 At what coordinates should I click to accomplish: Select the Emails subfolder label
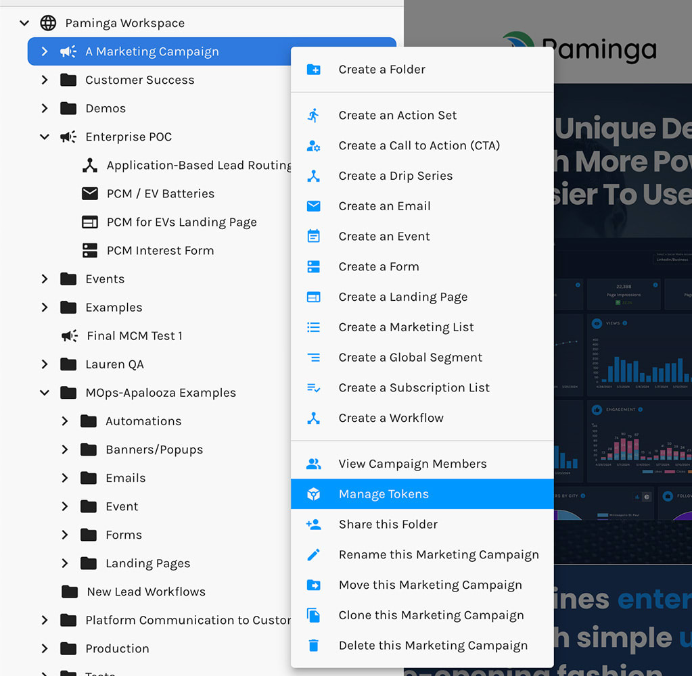click(x=125, y=478)
